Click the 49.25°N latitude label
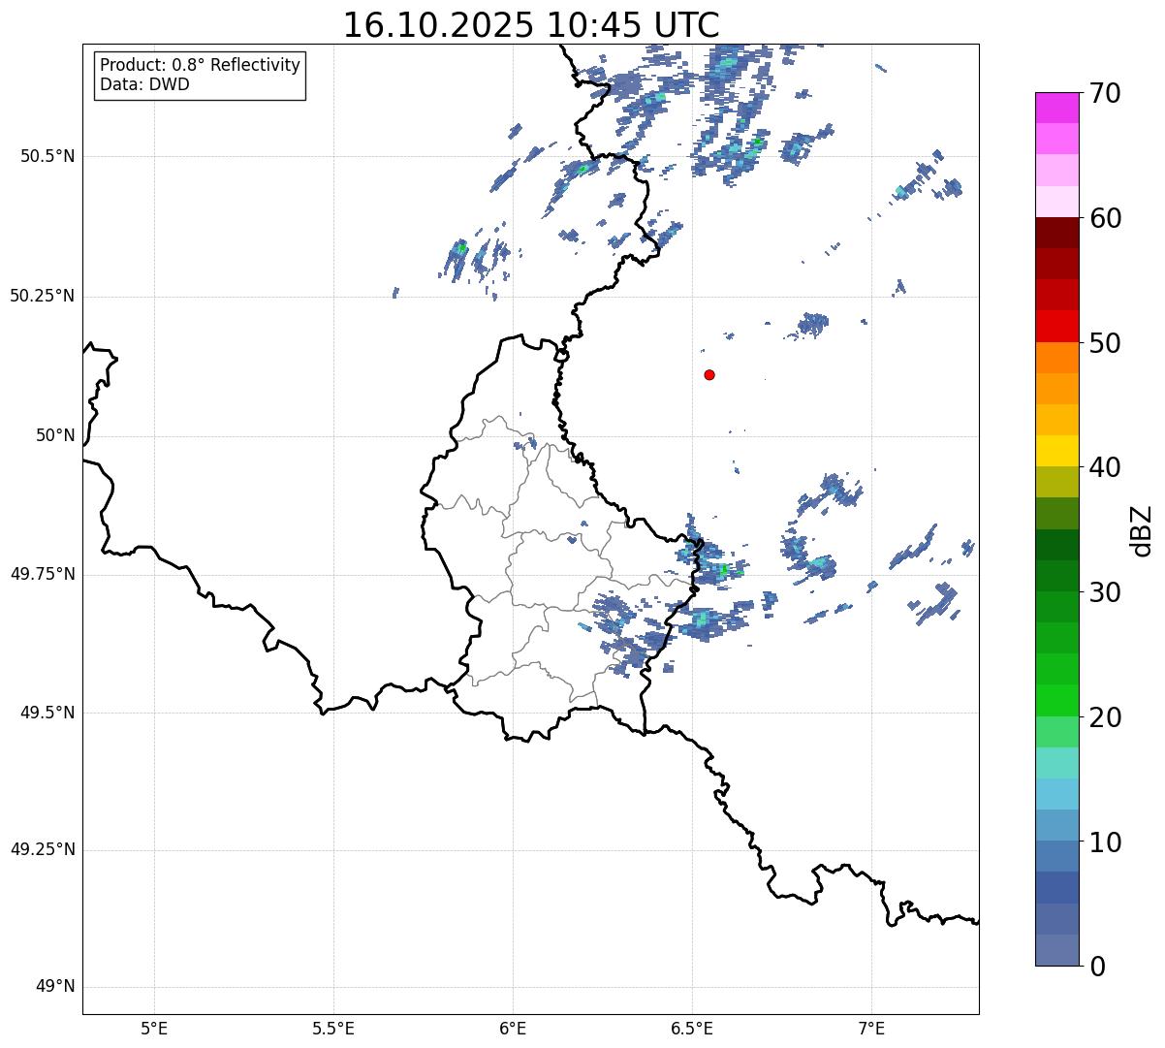The image size is (1165, 1048). tap(43, 849)
